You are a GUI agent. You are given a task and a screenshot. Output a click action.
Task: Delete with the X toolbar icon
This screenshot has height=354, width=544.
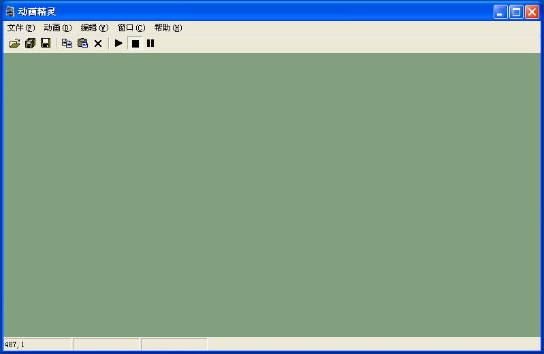click(98, 43)
